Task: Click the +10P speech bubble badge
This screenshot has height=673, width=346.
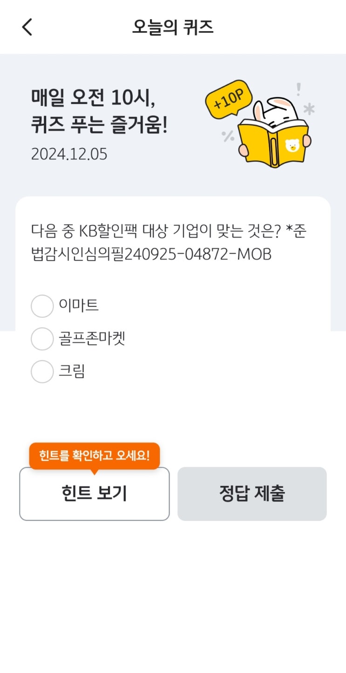Action: pyautogui.click(x=229, y=98)
